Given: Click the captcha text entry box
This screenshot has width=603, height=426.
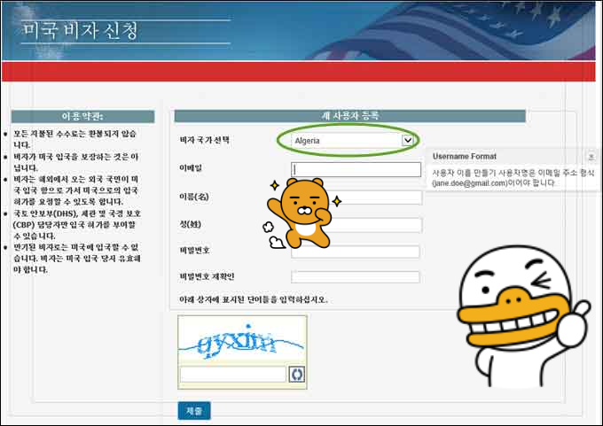Looking at the screenshot, I should [x=232, y=374].
